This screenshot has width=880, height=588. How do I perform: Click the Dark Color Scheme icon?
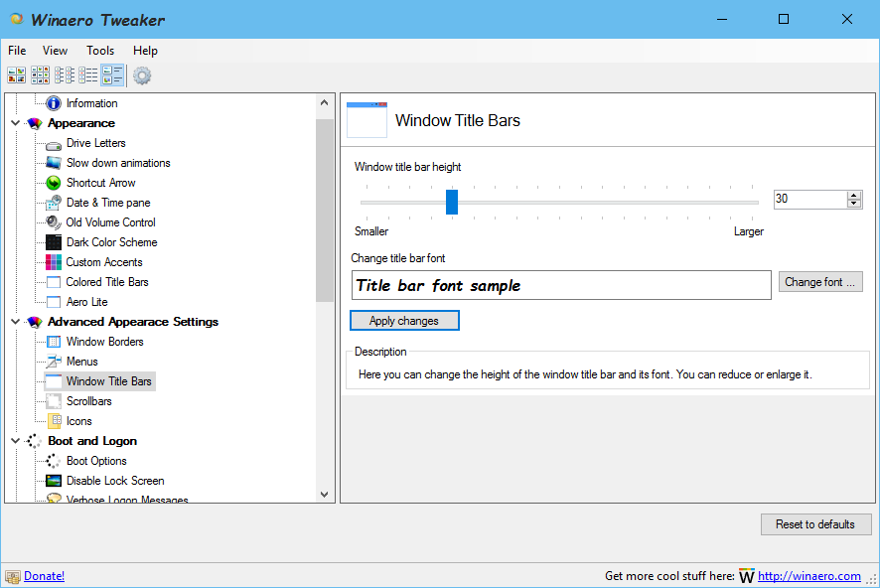(x=54, y=242)
